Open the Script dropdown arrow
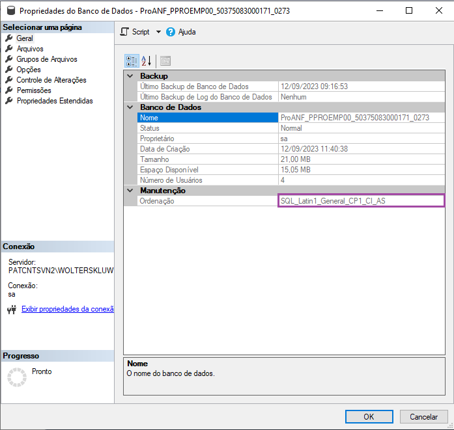The width and height of the screenshot is (454, 430). [158, 32]
